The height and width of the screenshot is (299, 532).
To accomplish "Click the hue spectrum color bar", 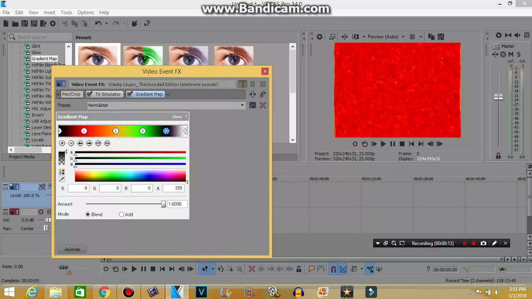I will 130,176.
